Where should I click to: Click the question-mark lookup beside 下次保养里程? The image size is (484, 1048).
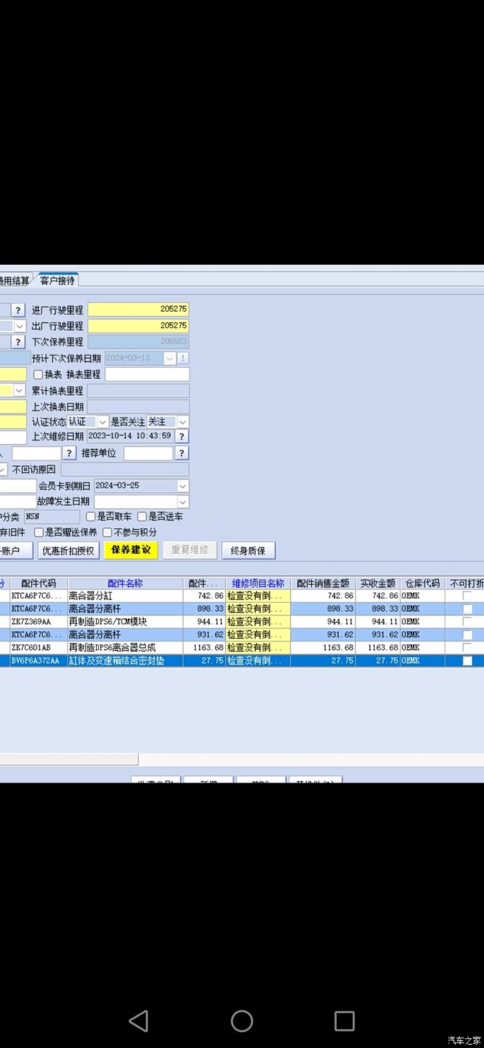click(19, 341)
